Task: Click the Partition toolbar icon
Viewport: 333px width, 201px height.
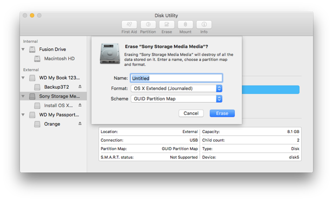Action: point(148,25)
